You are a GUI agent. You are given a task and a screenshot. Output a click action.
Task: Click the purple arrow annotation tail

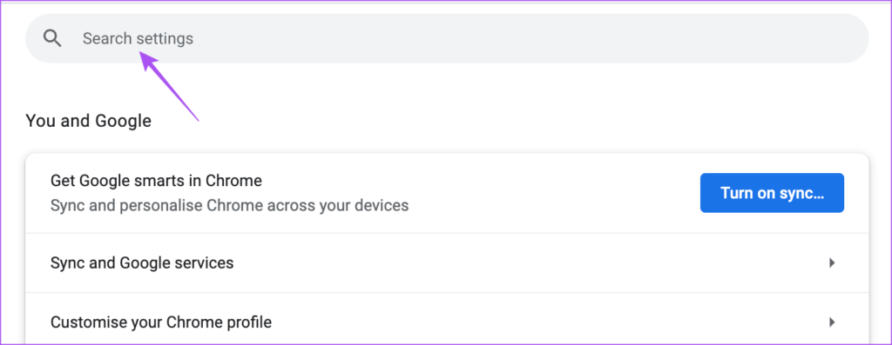[x=196, y=118]
